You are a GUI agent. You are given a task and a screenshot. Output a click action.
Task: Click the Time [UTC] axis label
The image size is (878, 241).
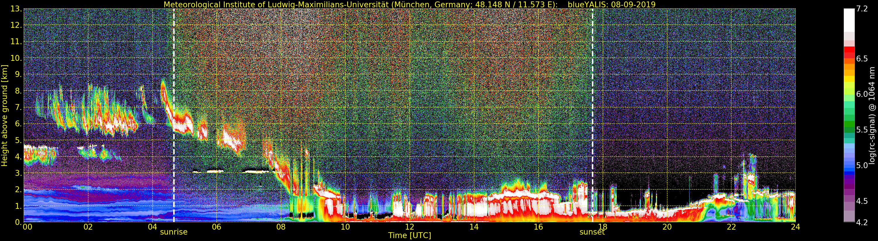click(x=409, y=235)
